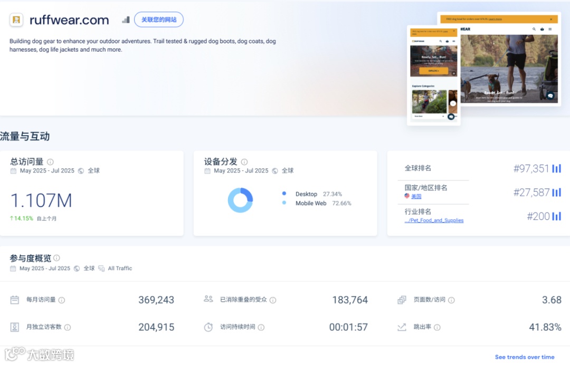The image size is (570, 365).
Task: Click the Mobile Web legend dot
Action: click(x=284, y=203)
